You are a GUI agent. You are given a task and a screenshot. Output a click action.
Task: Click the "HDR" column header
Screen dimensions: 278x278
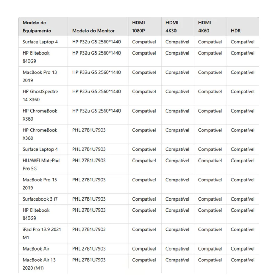point(243,27)
